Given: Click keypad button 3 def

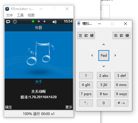Looking at the screenshot, I should coord(121,75).
